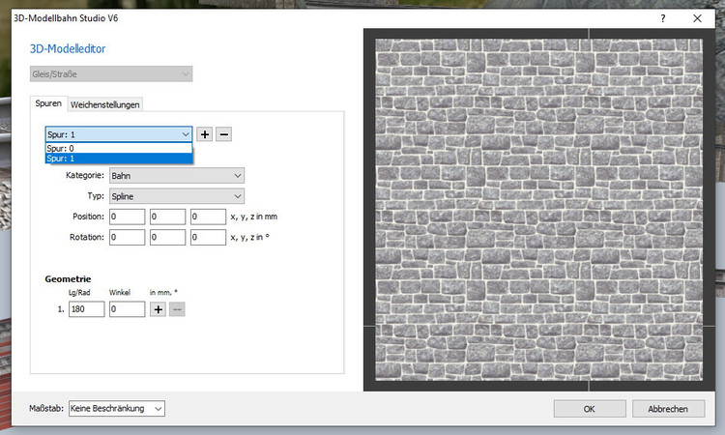Open the Kategorie dropdown showing Bahn
This screenshot has width=725, height=435.
coord(177,176)
